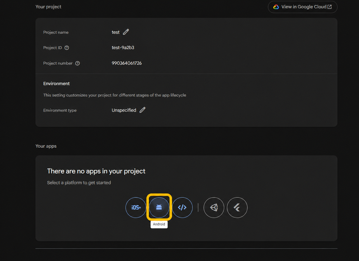Add an iOS+ app

[136, 207]
